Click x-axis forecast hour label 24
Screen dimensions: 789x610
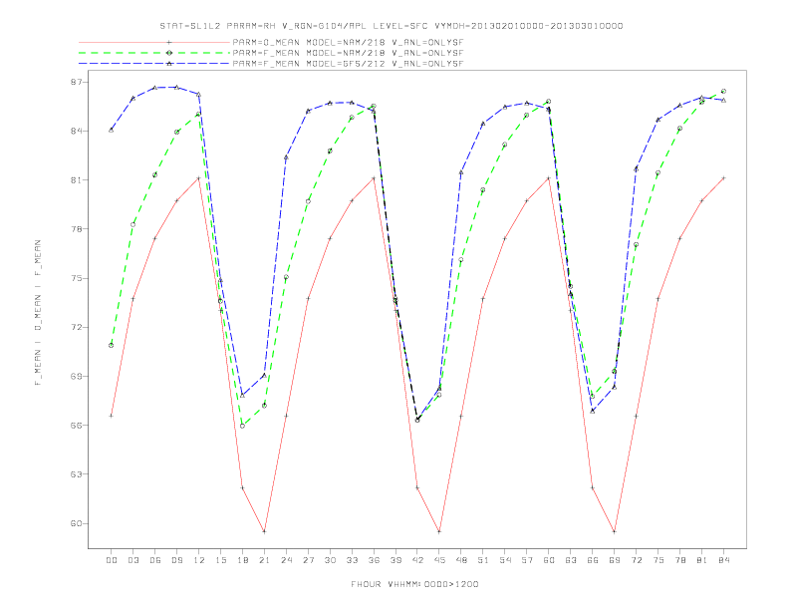click(x=286, y=560)
